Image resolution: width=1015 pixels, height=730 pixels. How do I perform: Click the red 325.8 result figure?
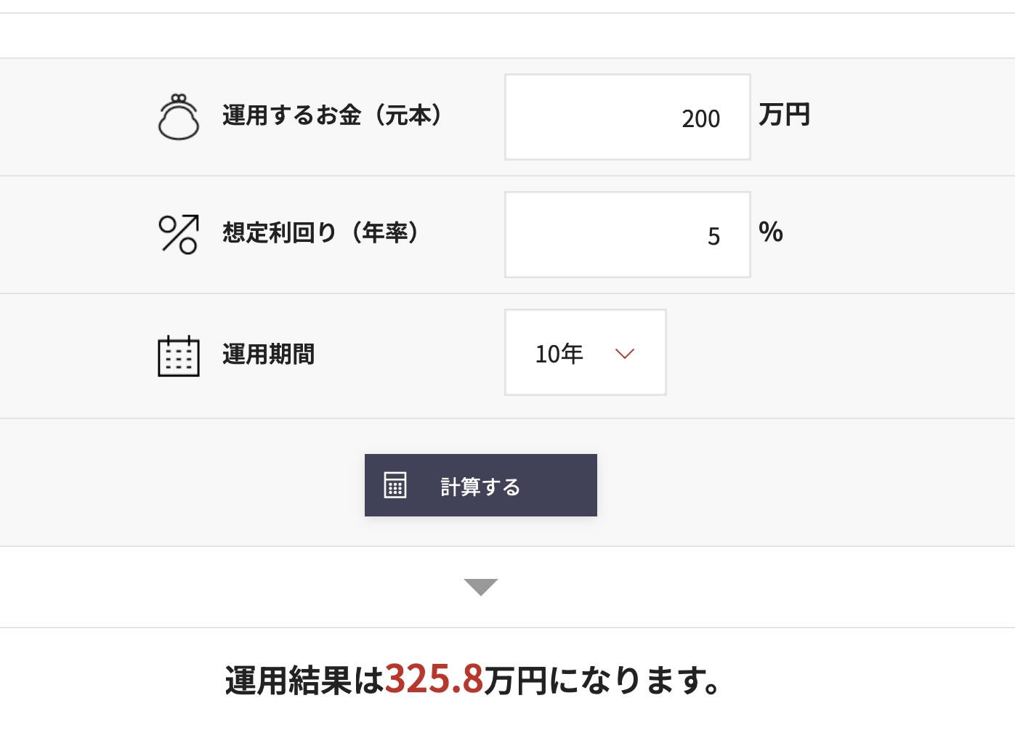coord(434,680)
